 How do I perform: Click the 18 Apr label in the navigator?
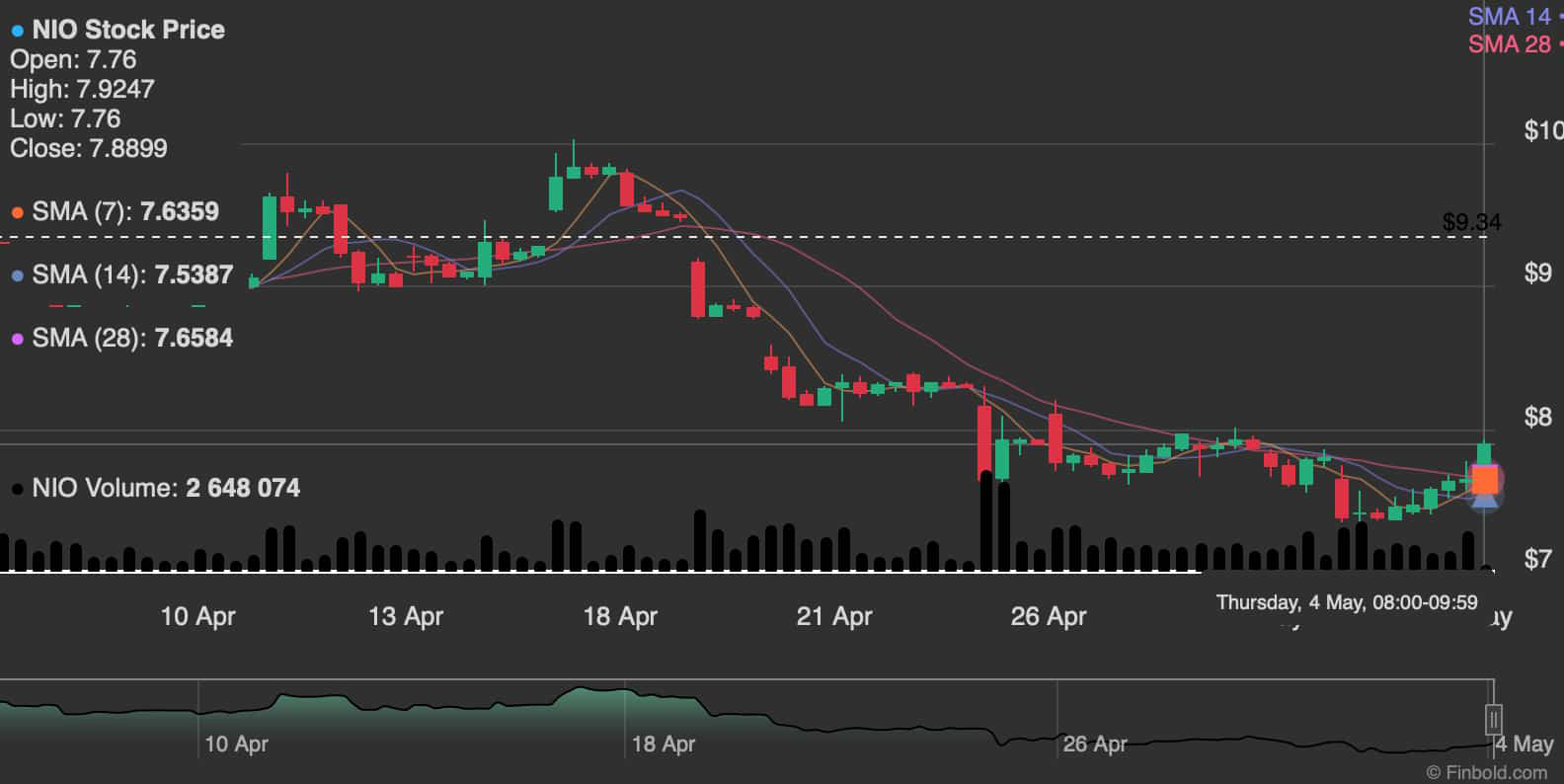[663, 744]
